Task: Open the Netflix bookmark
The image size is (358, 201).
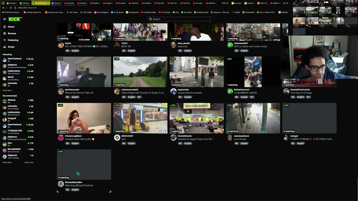Action: tap(236, 12)
